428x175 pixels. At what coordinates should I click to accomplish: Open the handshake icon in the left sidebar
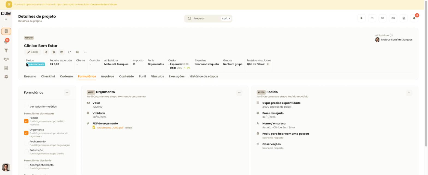pyautogui.click(x=6, y=59)
